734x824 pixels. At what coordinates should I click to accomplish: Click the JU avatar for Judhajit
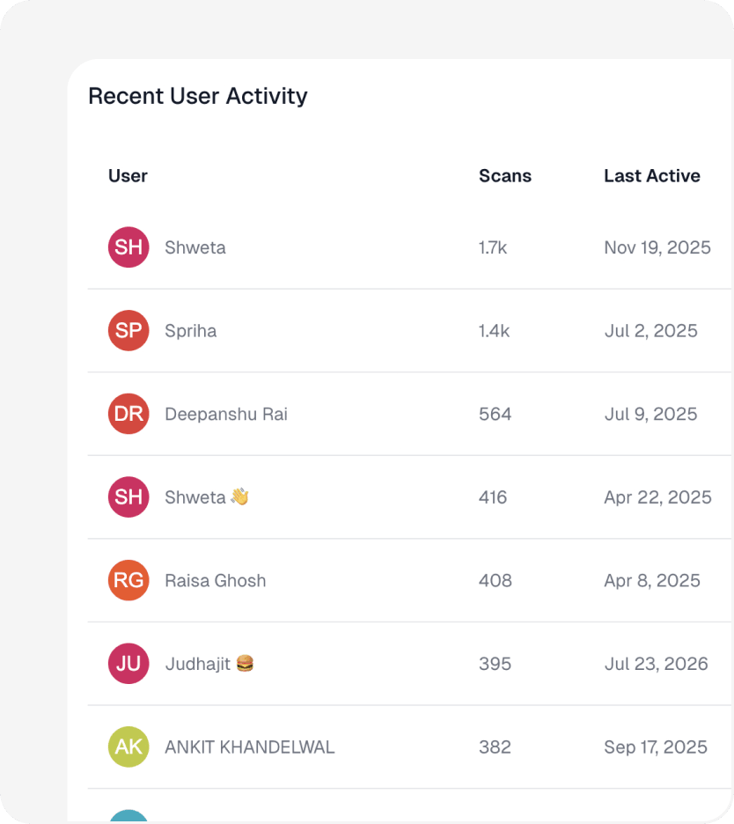[x=128, y=664]
